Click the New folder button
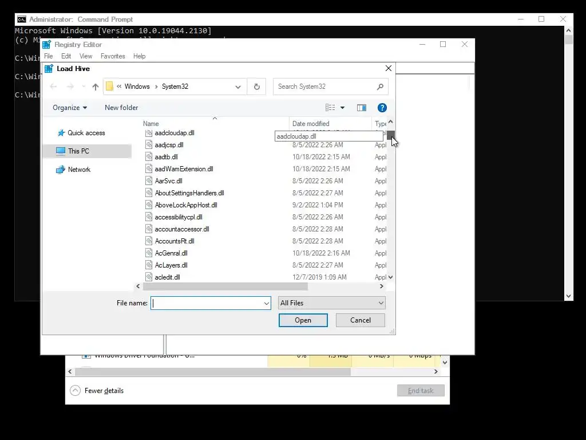 [121, 108]
